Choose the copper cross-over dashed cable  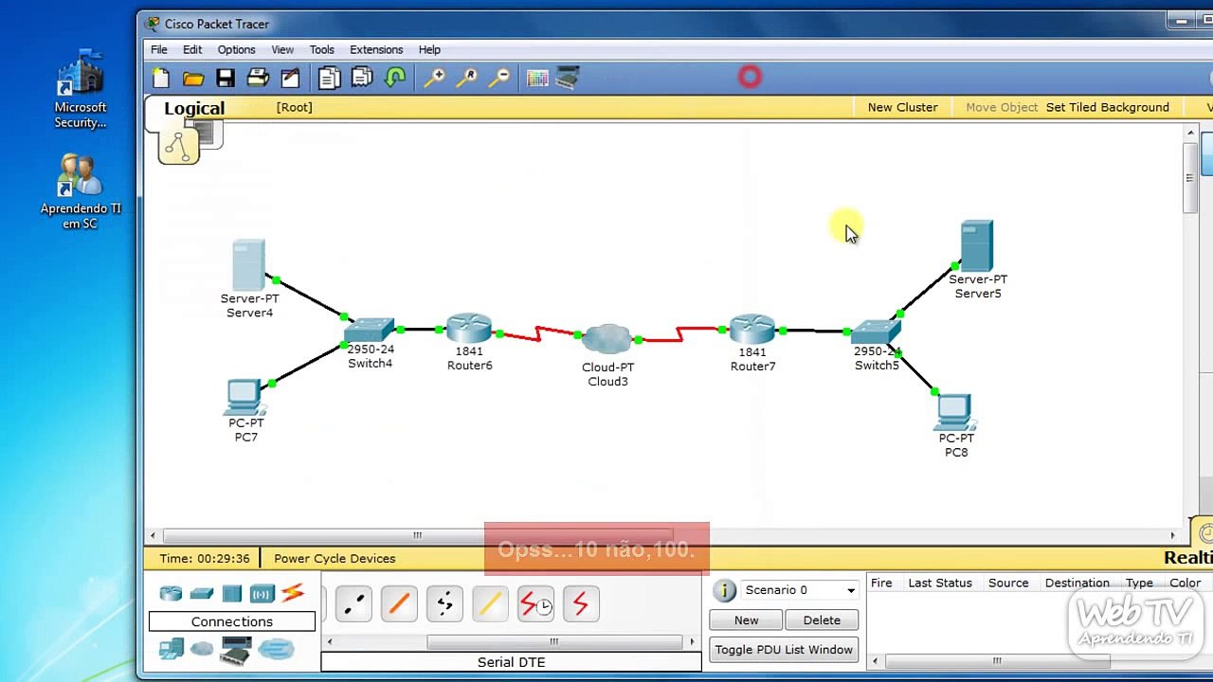coord(353,604)
